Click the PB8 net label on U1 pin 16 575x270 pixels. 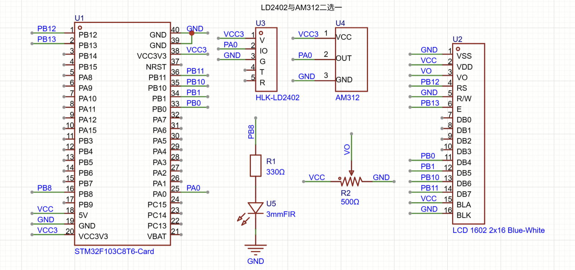click(x=44, y=188)
